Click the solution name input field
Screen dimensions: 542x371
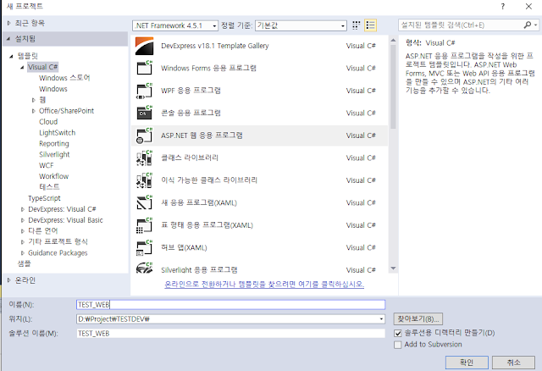click(x=230, y=334)
